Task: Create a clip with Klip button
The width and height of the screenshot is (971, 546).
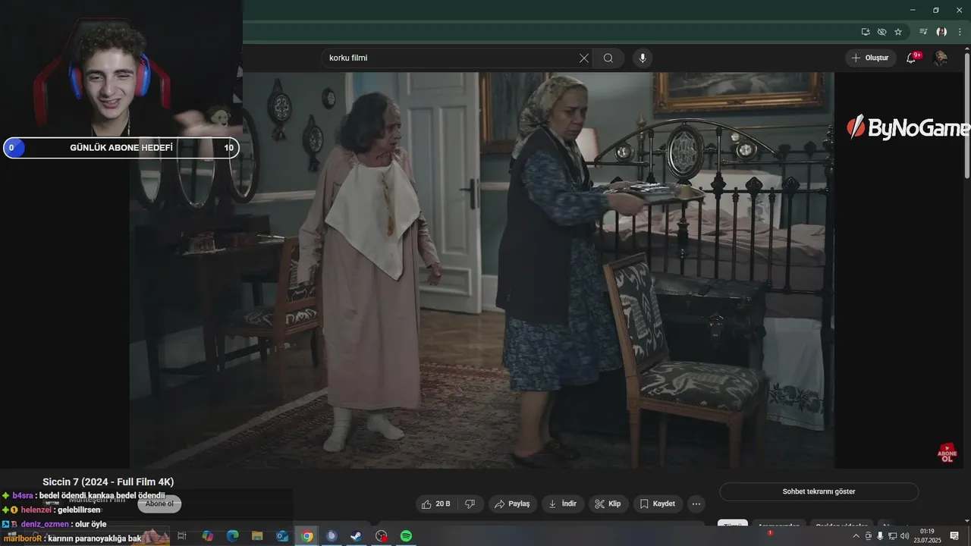Action: click(x=608, y=504)
